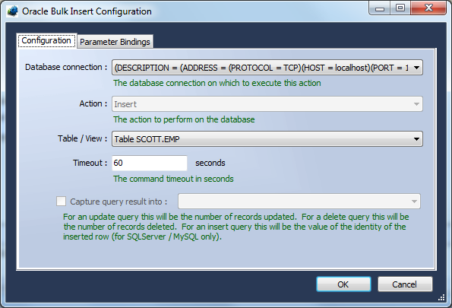
Task: Click the Timeout label
Action: point(90,163)
